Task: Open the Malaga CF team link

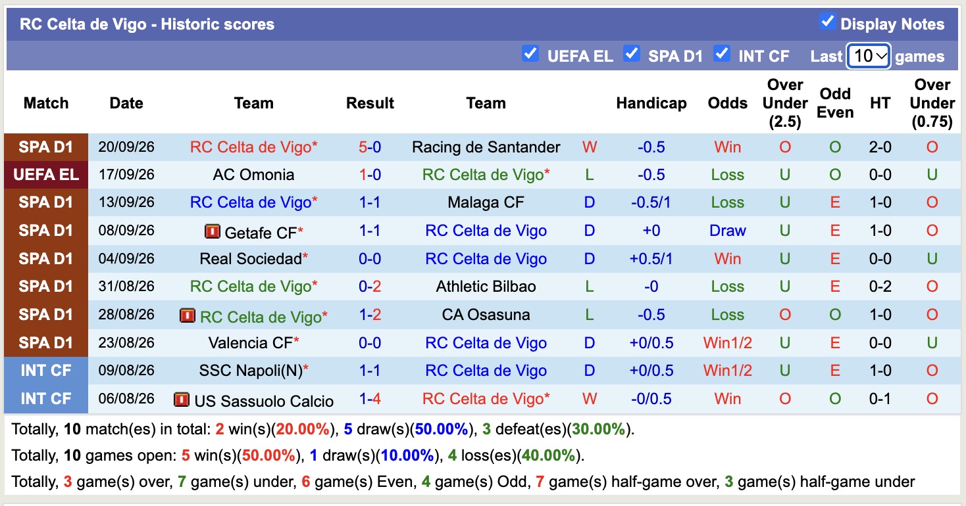Action: [x=486, y=202]
